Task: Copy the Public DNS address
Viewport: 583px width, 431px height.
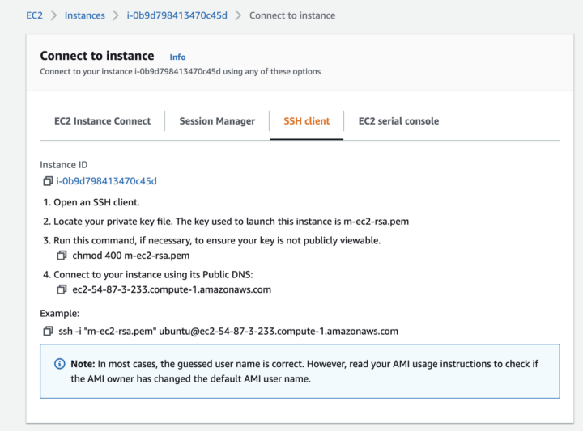Action: pyautogui.click(x=62, y=289)
